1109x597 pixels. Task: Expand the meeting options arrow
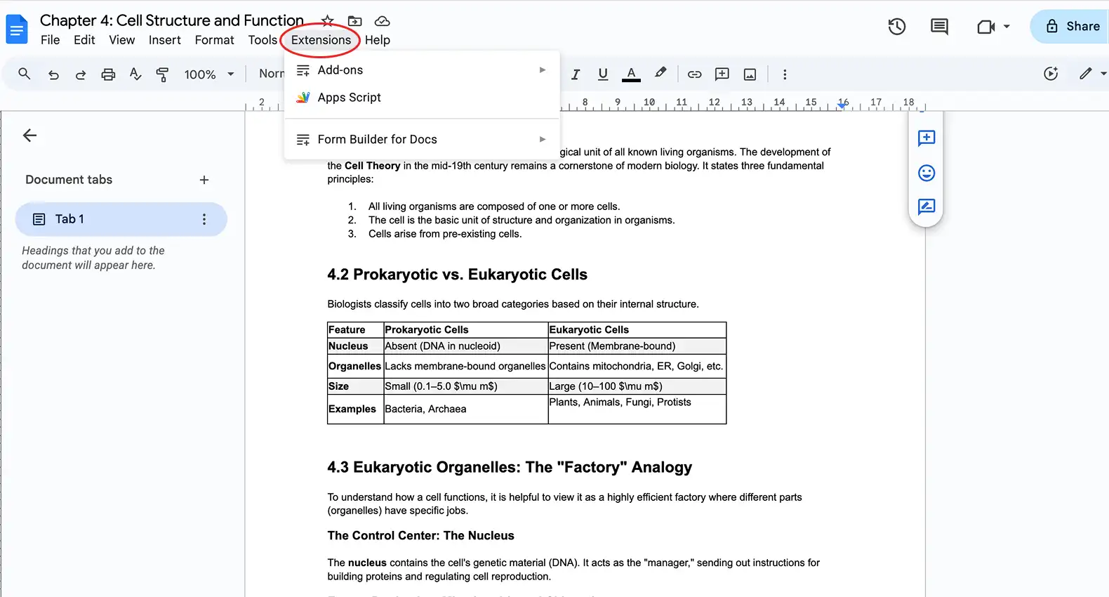pos(1007,27)
